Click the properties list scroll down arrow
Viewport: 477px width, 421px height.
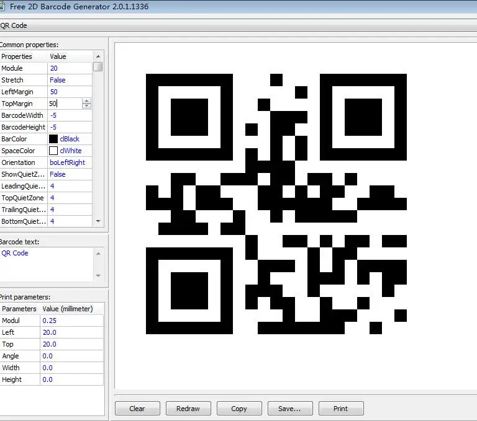[x=98, y=221]
